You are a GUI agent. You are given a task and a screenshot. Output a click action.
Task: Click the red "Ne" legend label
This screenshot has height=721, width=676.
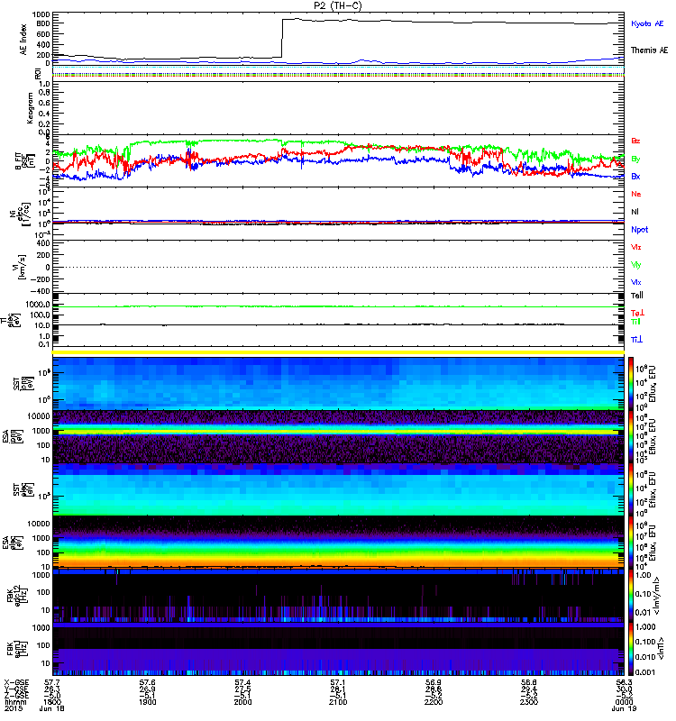coord(636,194)
